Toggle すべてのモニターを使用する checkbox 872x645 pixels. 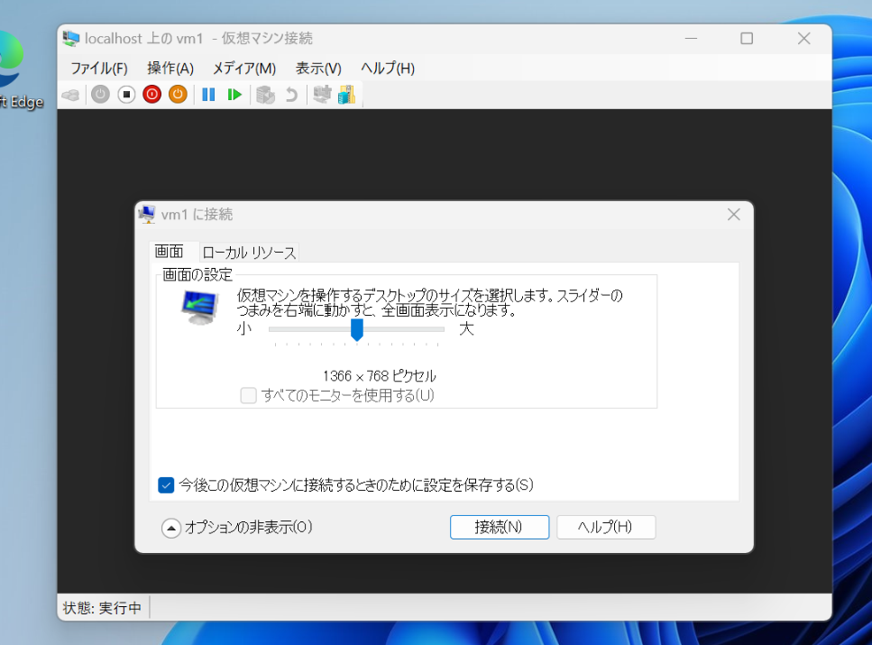[x=248, y=396]
